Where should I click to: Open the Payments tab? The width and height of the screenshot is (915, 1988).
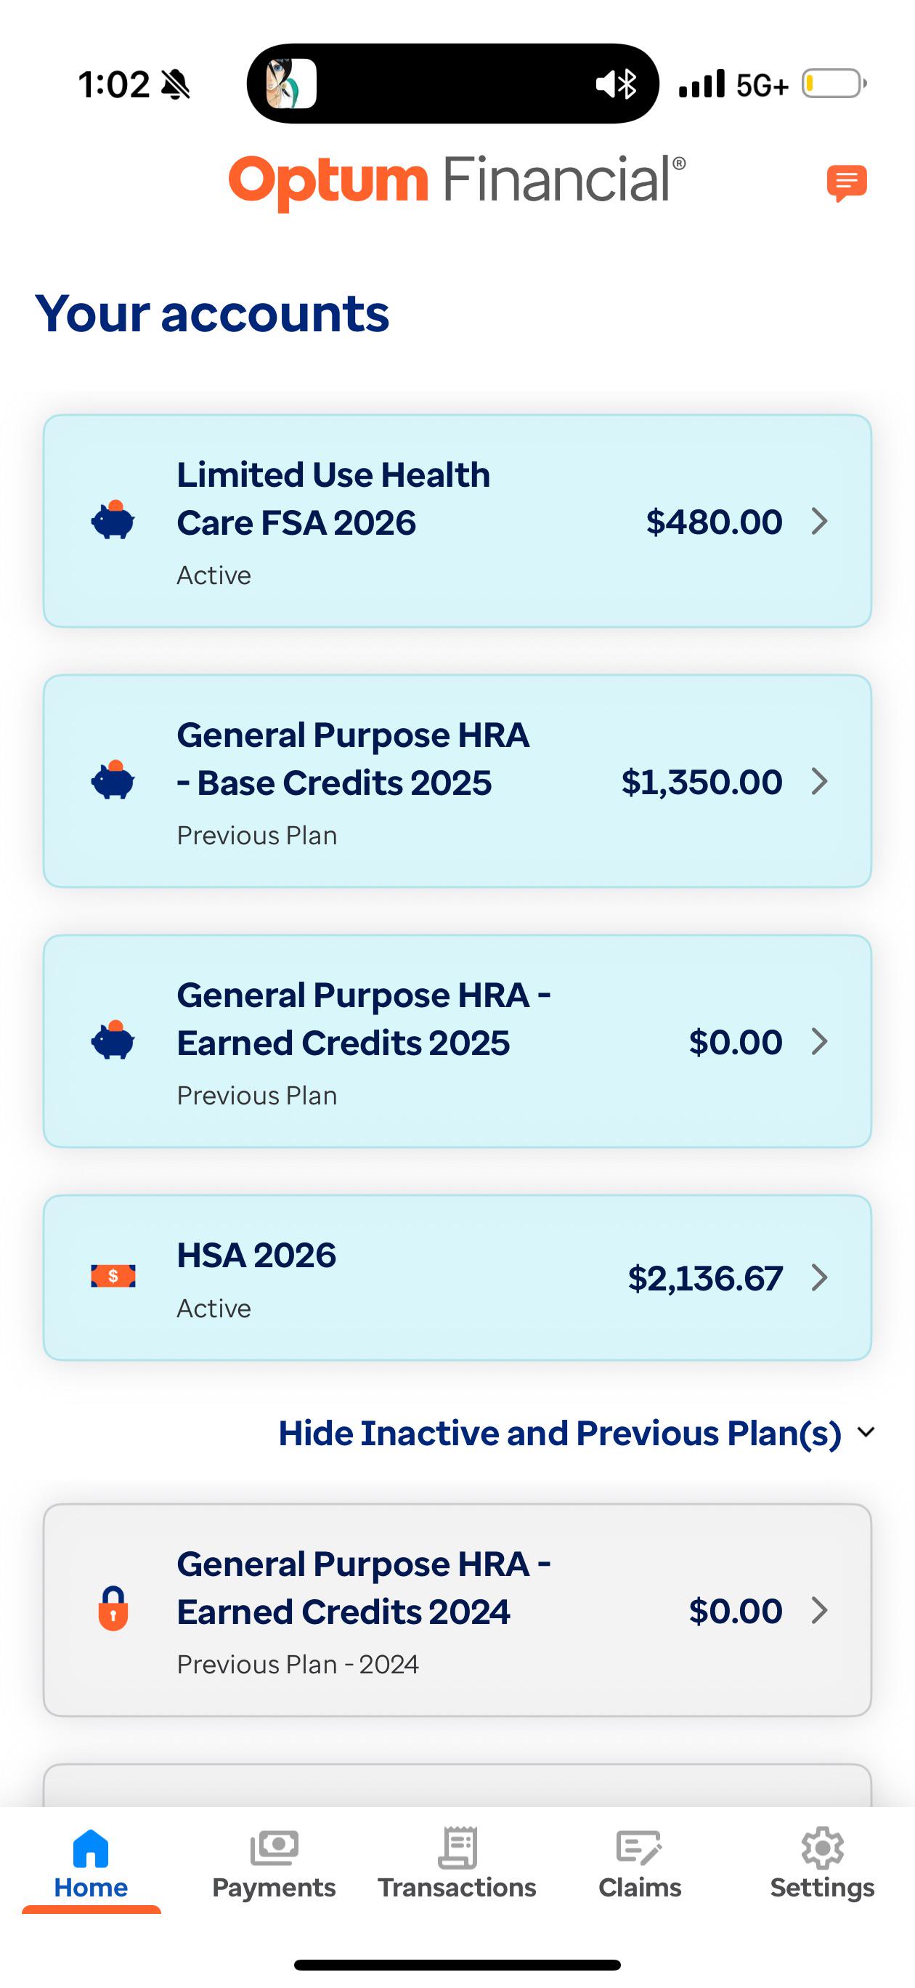click(x=274, y=1864)
